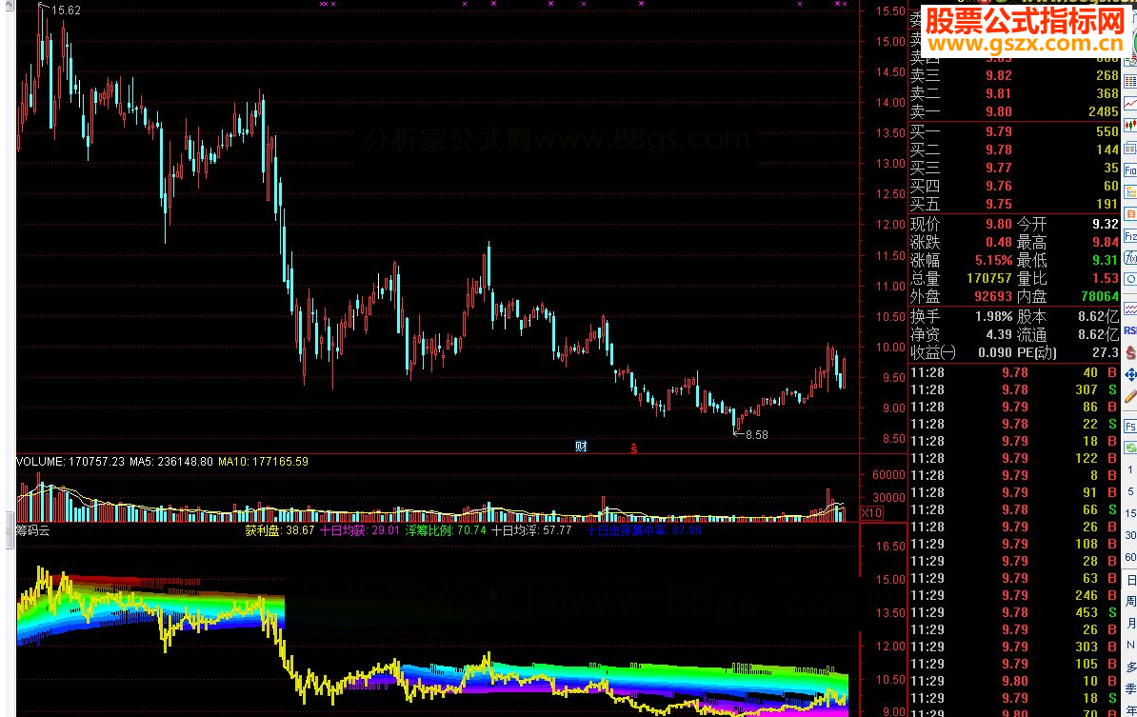Open the wave indicator chart icon
The width and height of the screenshot is (1137, 717).
click(1130, 309)
